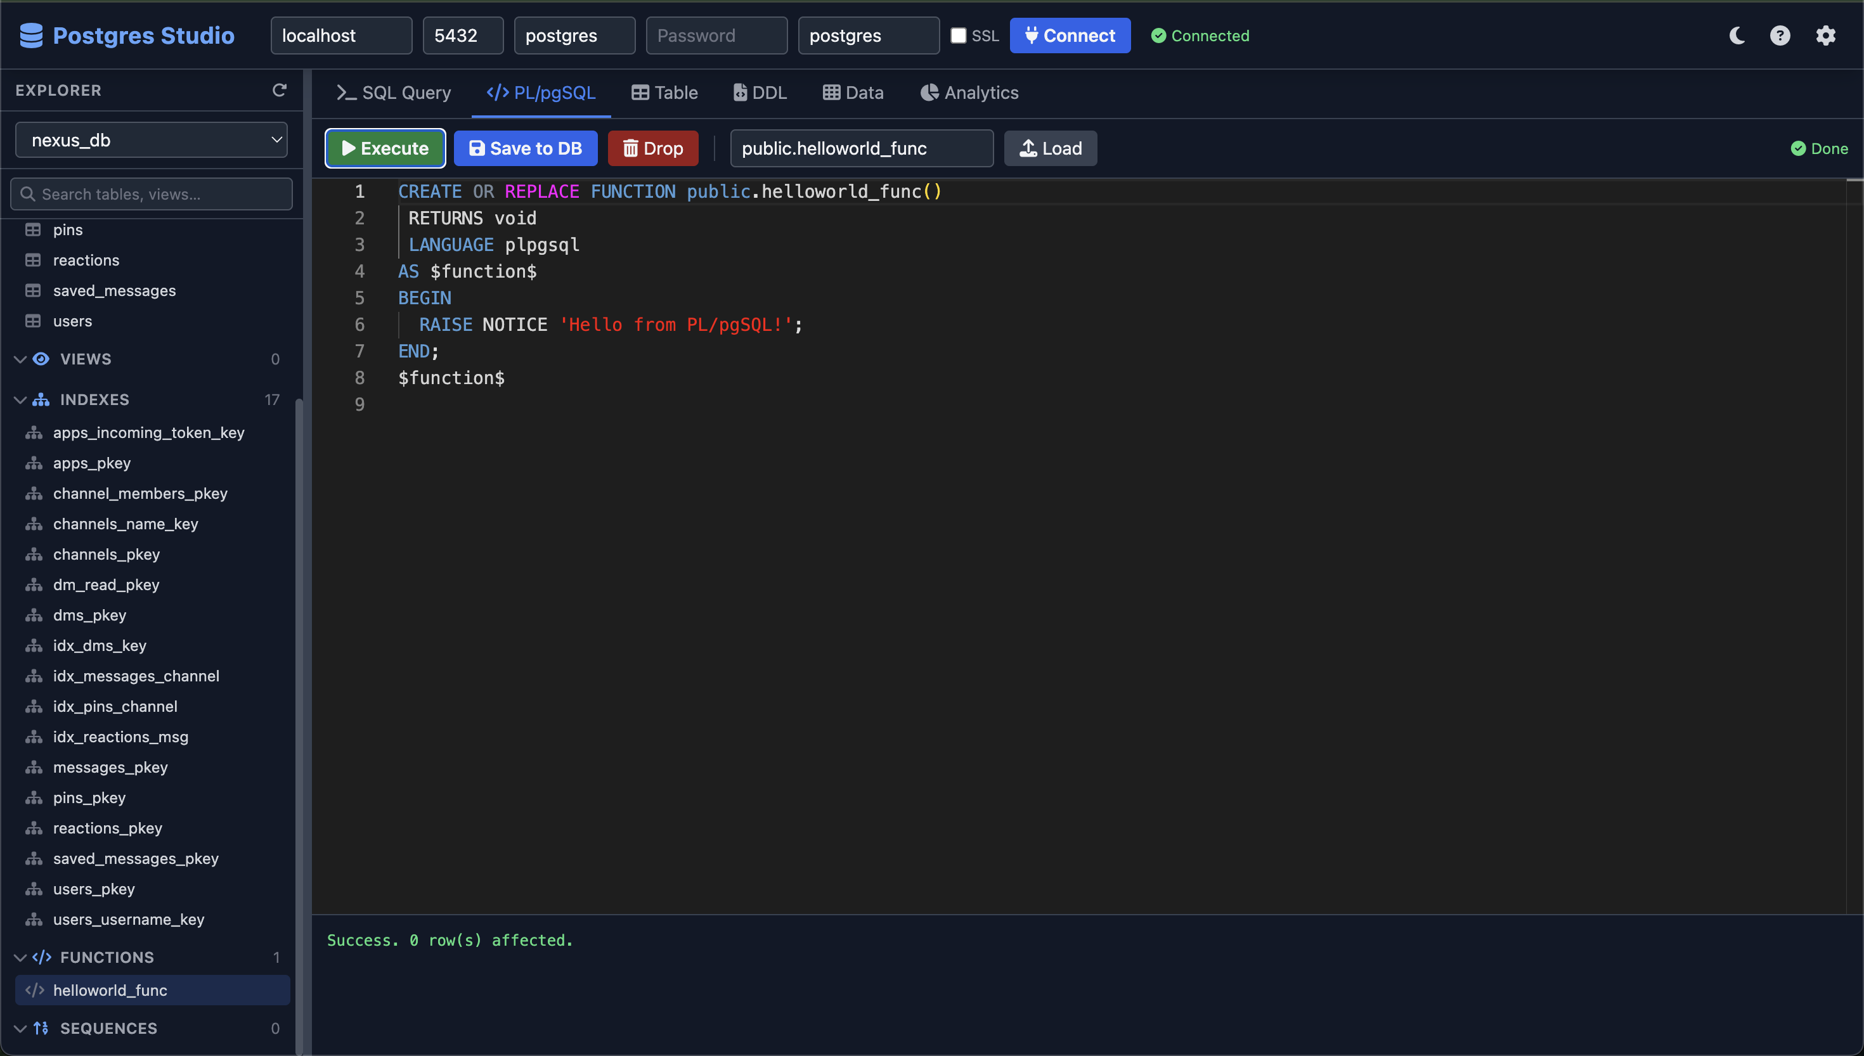Click the index icon beside dms_pkey
The image size is (1864, 1056).
[x=34, y=615]
